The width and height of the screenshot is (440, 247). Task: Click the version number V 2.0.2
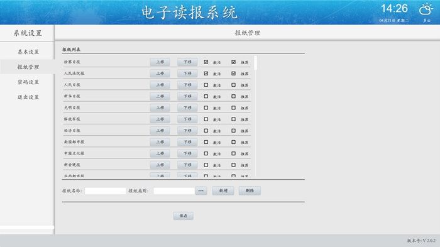point(421,241)
